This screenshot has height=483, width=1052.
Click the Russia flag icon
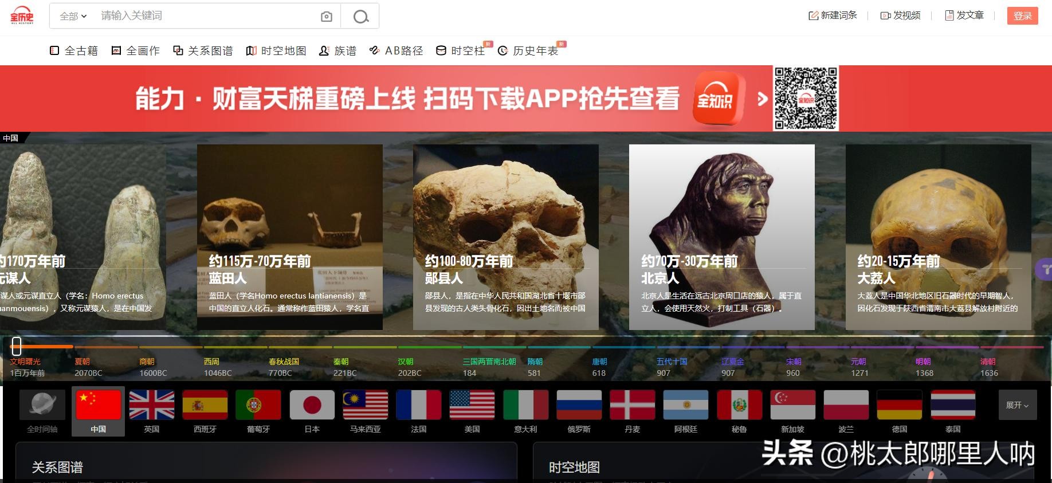click(579, 405)
